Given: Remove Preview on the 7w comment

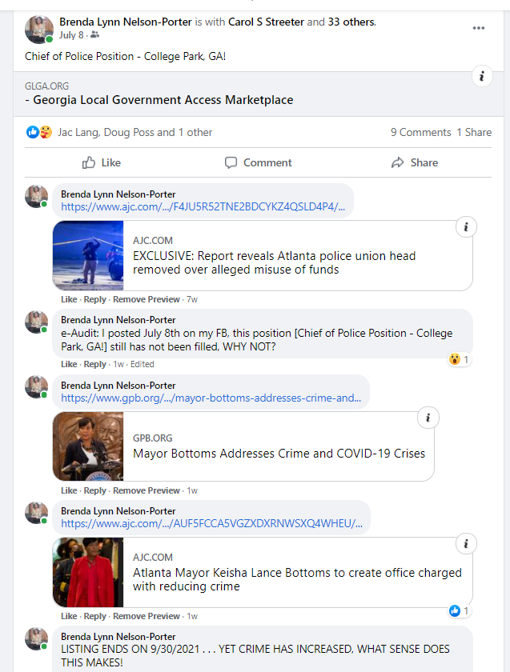Looking at the screenshot, I should point(147,299).
